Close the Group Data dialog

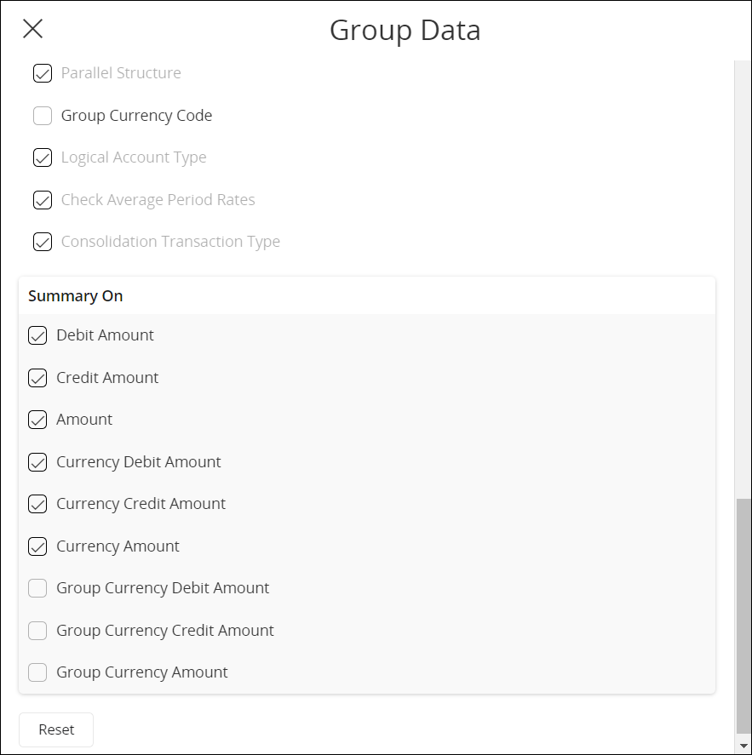[x=32, y=29]
